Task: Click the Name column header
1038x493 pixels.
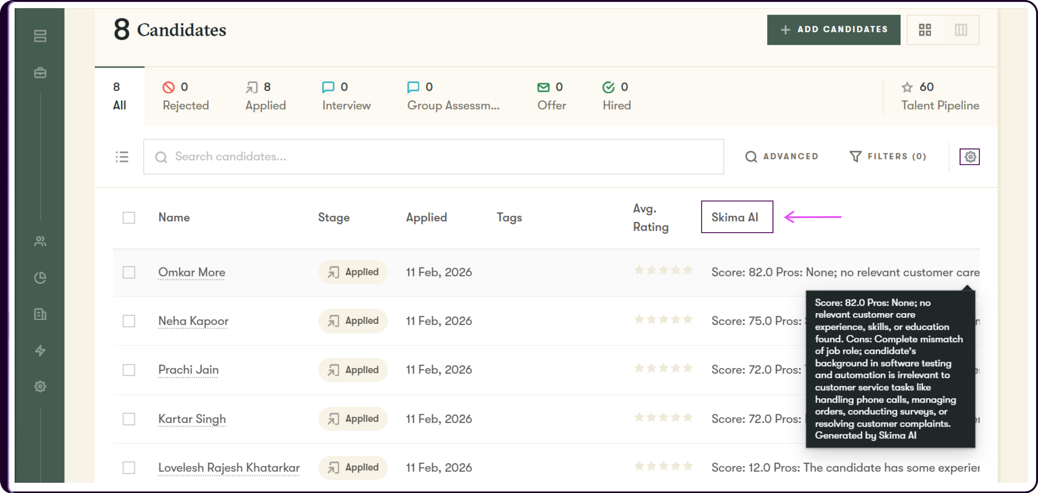Action: [174, 218]
